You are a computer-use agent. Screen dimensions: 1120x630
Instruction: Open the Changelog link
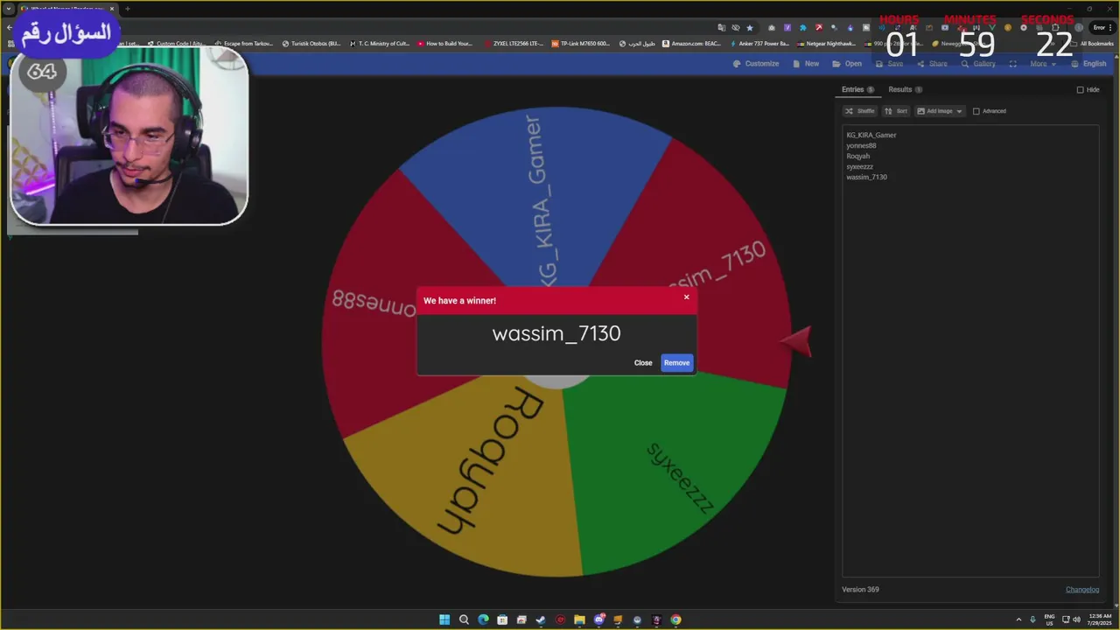tap(1082, 590)
